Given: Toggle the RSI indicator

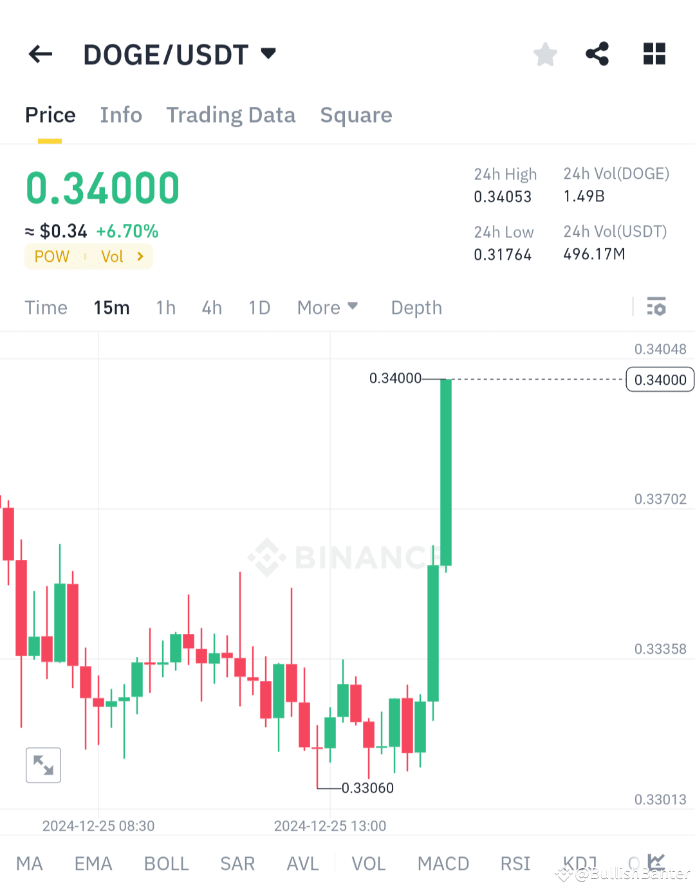Looking at the screenshot, I should click(x=515, y=864).
